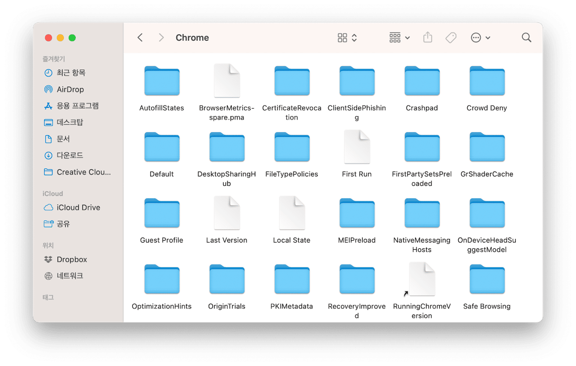Select the OptimizationHints folder icon
This screenshot has width=576, height=366.
162,279
